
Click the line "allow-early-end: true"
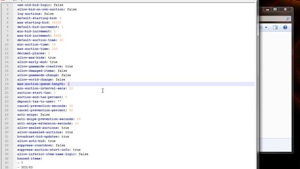click(x=37, y=62)
